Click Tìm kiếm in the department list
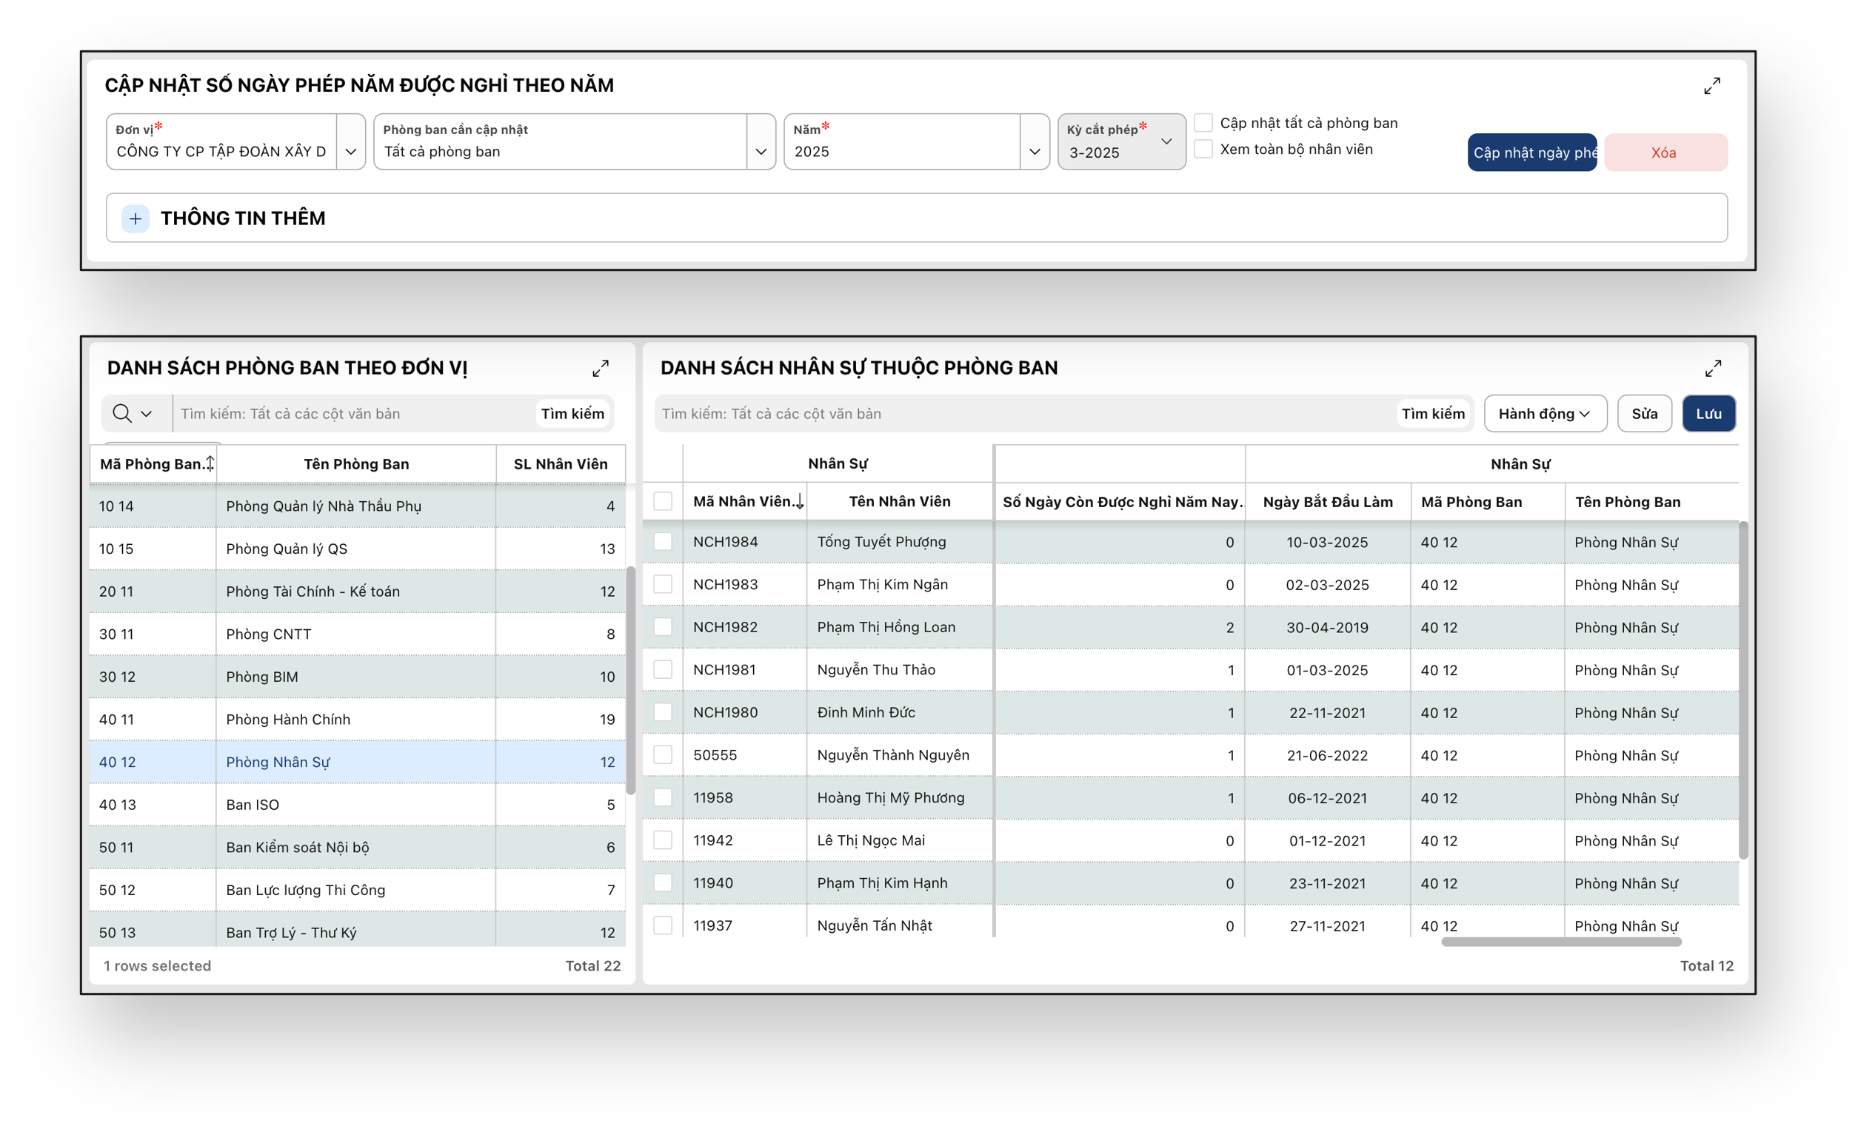The width and height of the screenshot is (1861, 1129). 572,414
